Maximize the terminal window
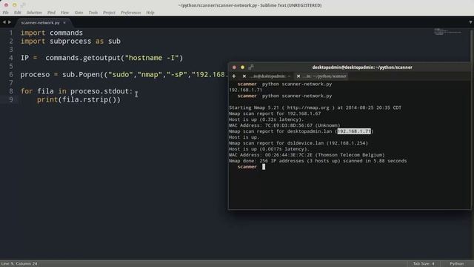474x267 pixels. click(251, 67)
